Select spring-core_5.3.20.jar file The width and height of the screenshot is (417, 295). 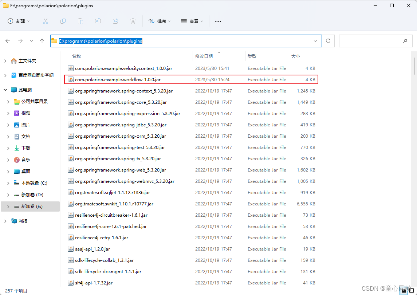(121, 102)
